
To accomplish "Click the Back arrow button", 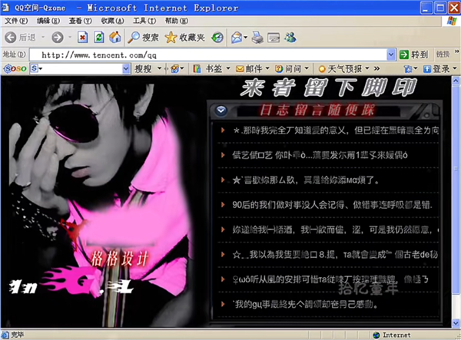I will 11,38.
